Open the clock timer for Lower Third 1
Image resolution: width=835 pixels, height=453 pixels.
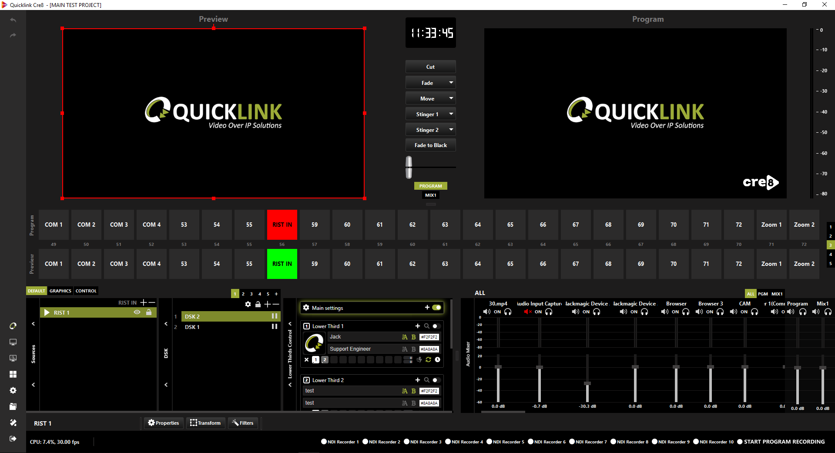(438, 360)
